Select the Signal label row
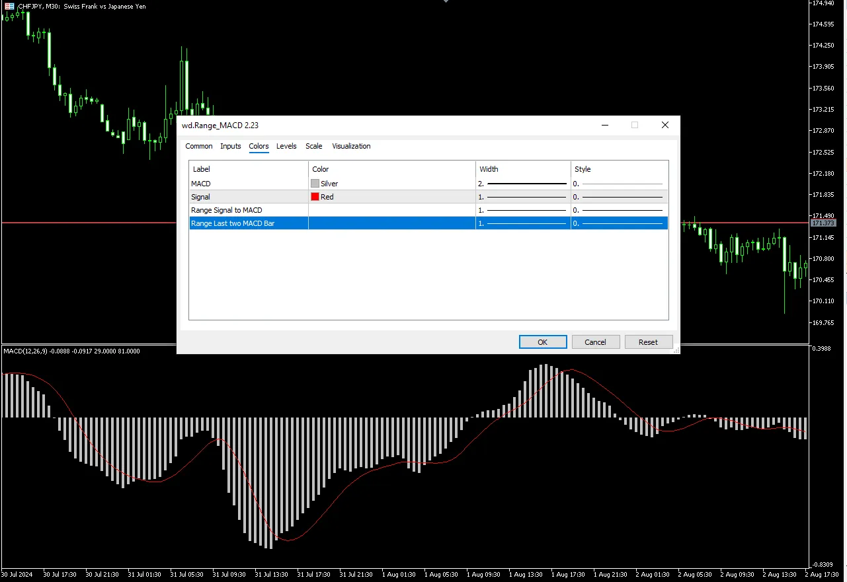 tap(249, 197)
